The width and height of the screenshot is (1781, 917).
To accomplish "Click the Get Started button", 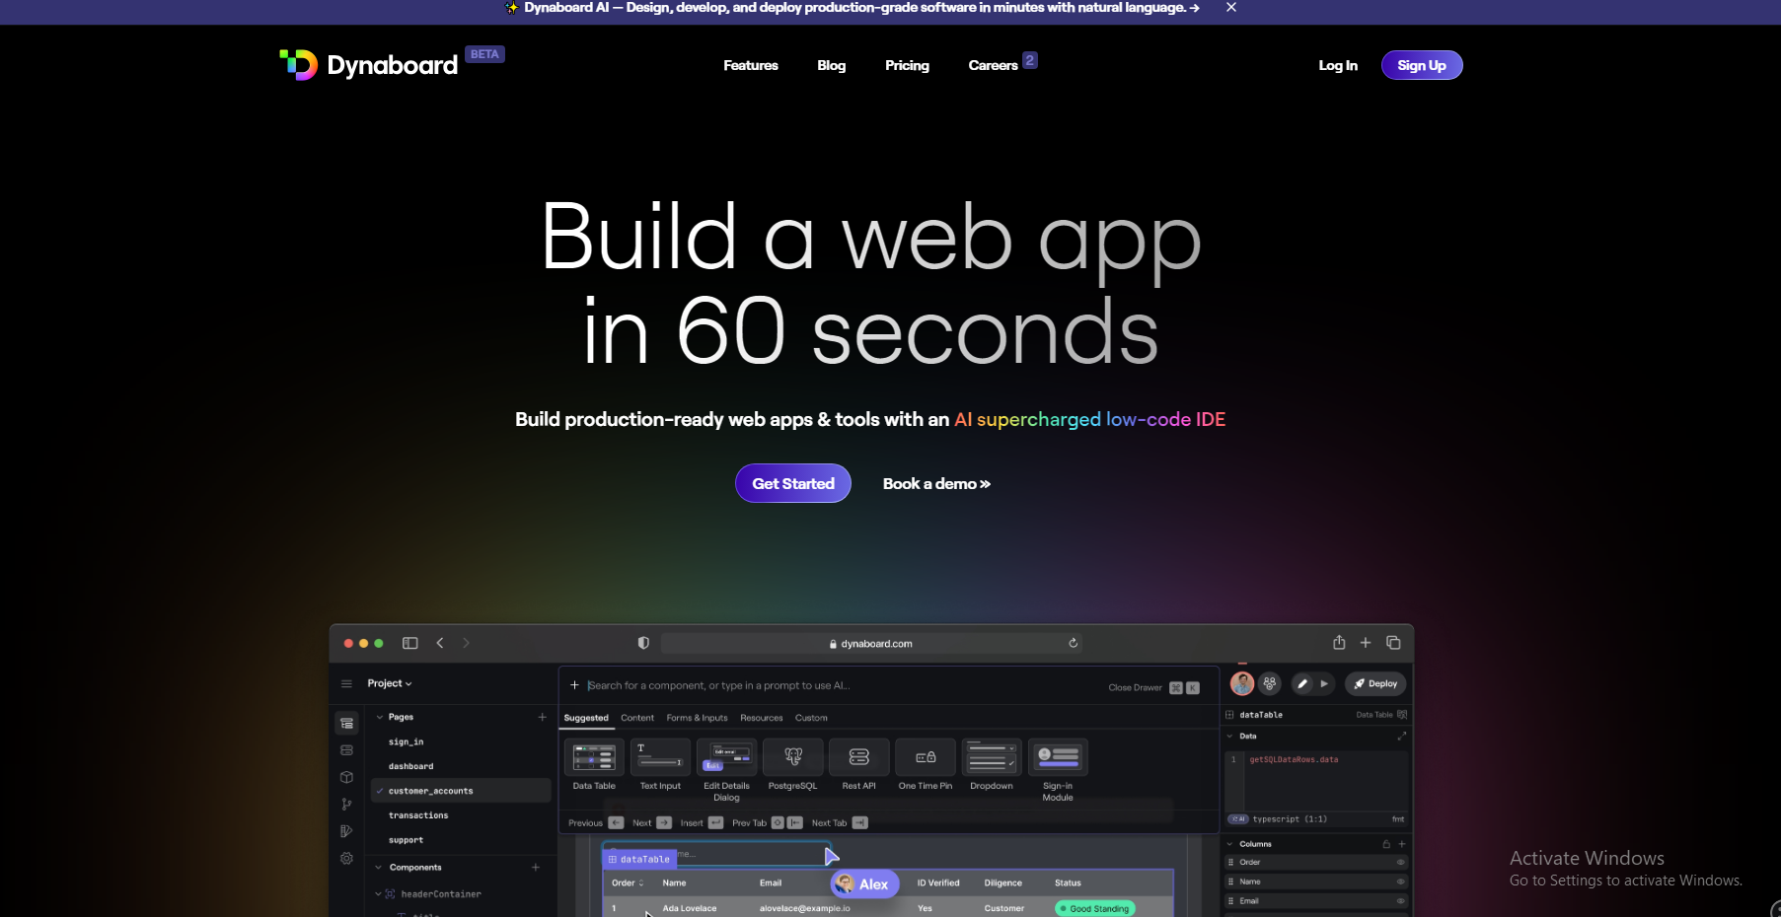I will click(x=793, y=483).
